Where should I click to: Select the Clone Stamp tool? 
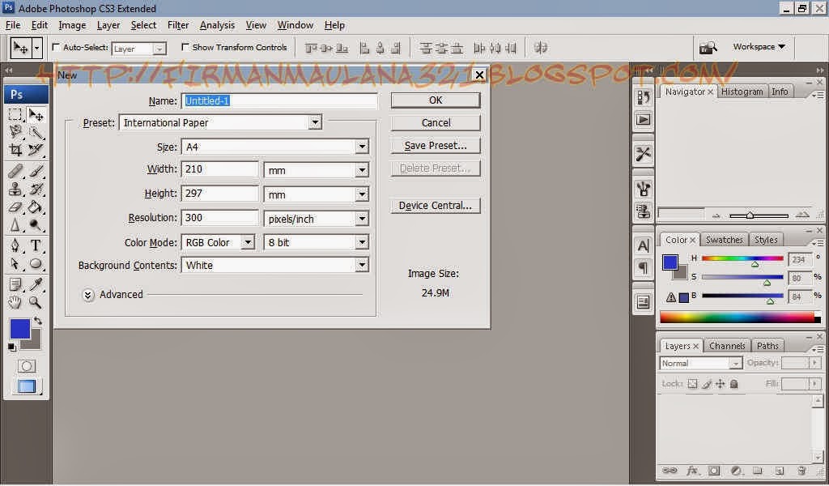tap(15, 189)
